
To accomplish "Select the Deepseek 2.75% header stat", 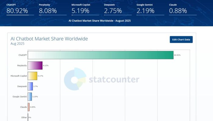I will click(118, 9).
